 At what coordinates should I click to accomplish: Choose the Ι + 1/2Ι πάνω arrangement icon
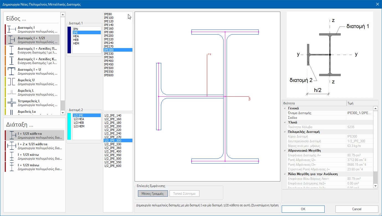tap(11, 167)
